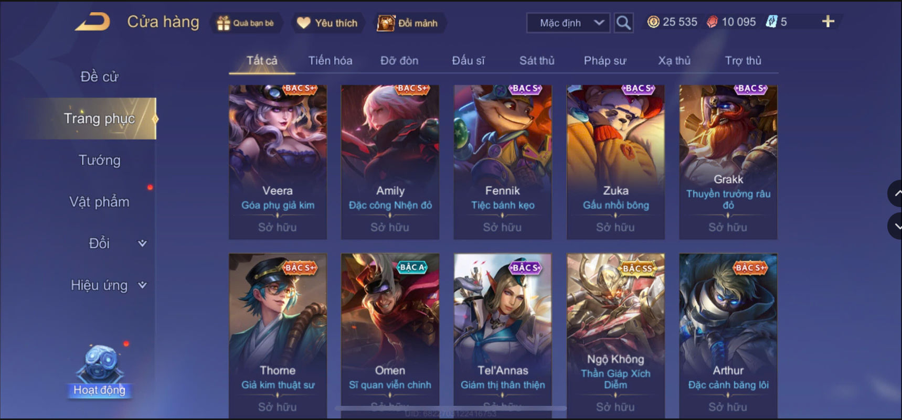Screen dimensions: 902x420
Task: Open the Mặc định sort dropdown
Action: click(x=568, y=23)
